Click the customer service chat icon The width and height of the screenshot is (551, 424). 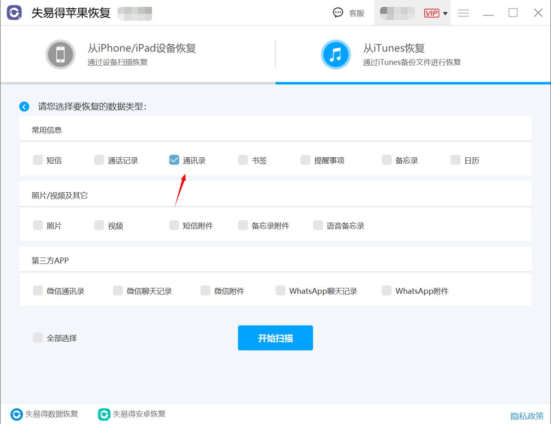click(x=338, y=12)
